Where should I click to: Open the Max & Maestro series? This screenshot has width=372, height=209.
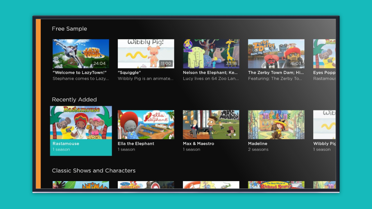pos(211,124)
